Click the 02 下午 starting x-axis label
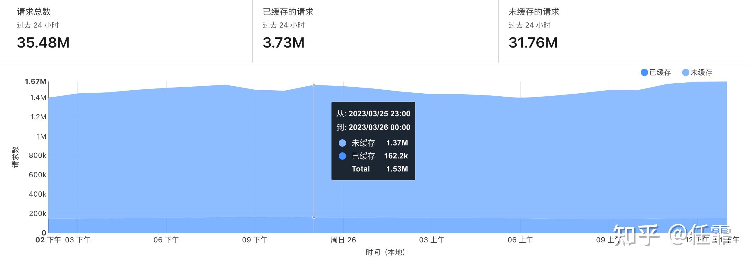The image size is (751, 266). pyautogui.click(x=48, y=240)
